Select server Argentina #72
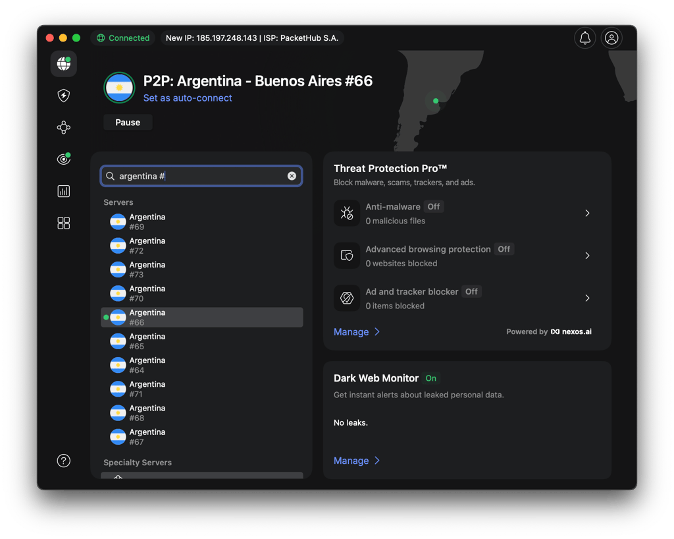674x539 pixels. click(201, 246)
